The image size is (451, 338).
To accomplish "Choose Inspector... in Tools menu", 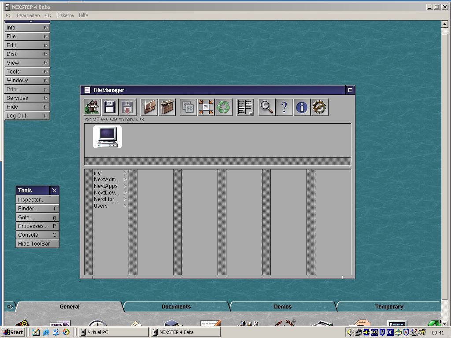I will pos(37,200).
